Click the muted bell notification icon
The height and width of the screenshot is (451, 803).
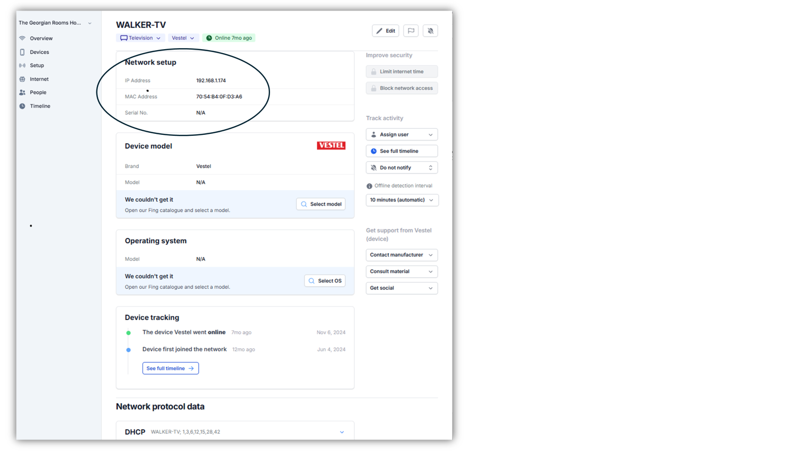click(x=430, y=31)
